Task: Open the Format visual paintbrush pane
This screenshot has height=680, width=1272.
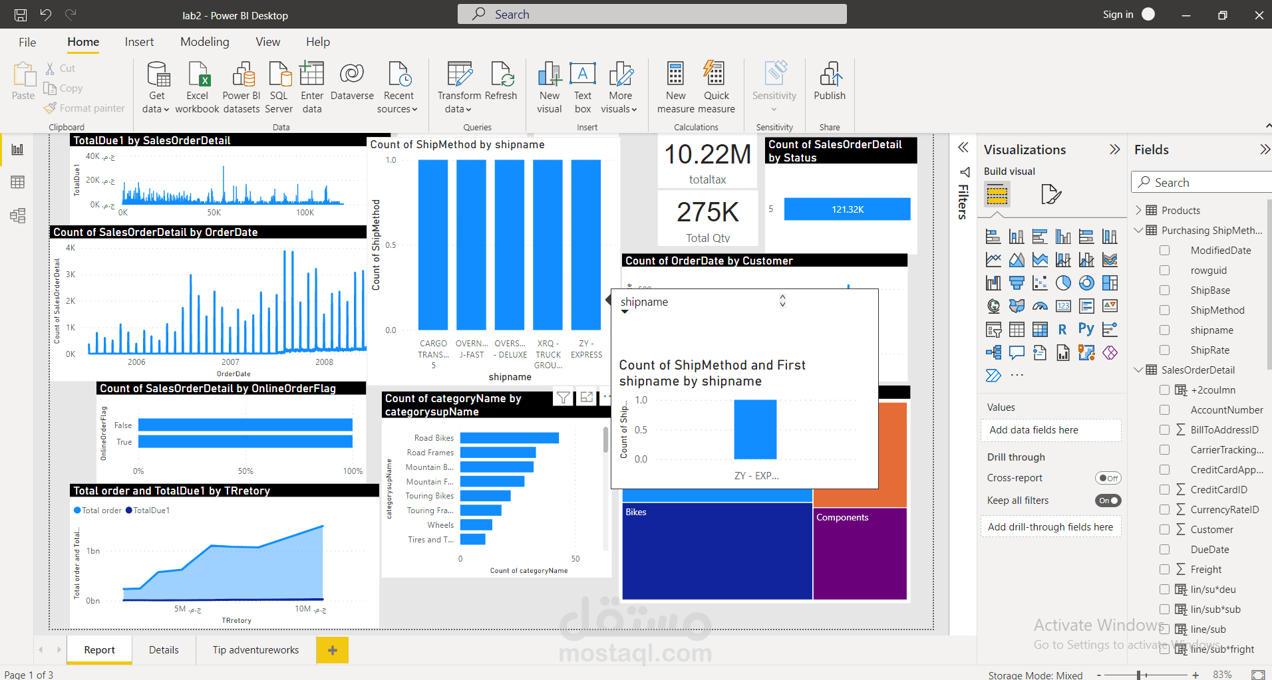Action: coord(1051,193)
